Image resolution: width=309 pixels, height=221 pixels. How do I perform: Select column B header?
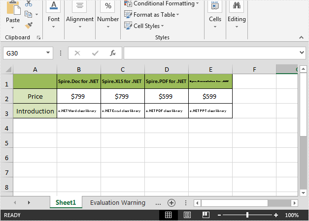click(79, 70)
